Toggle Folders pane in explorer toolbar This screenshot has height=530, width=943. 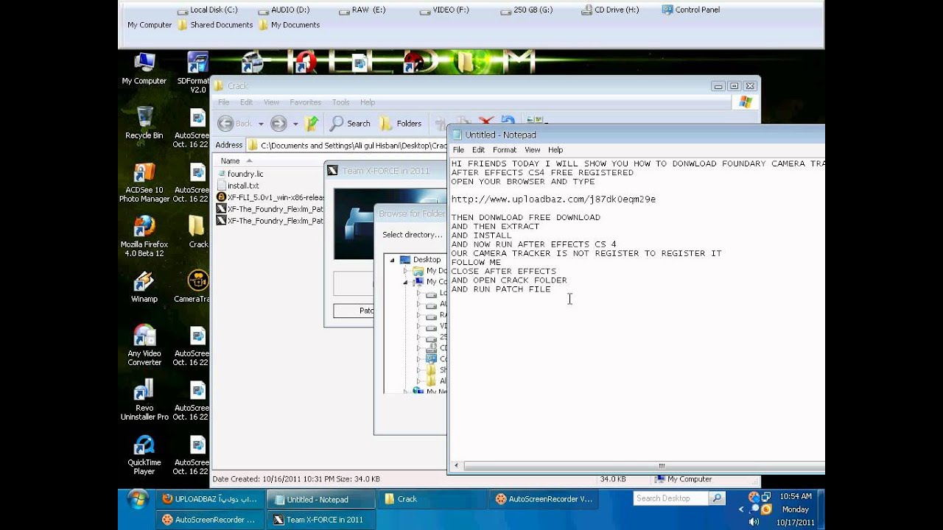point(401,124)
